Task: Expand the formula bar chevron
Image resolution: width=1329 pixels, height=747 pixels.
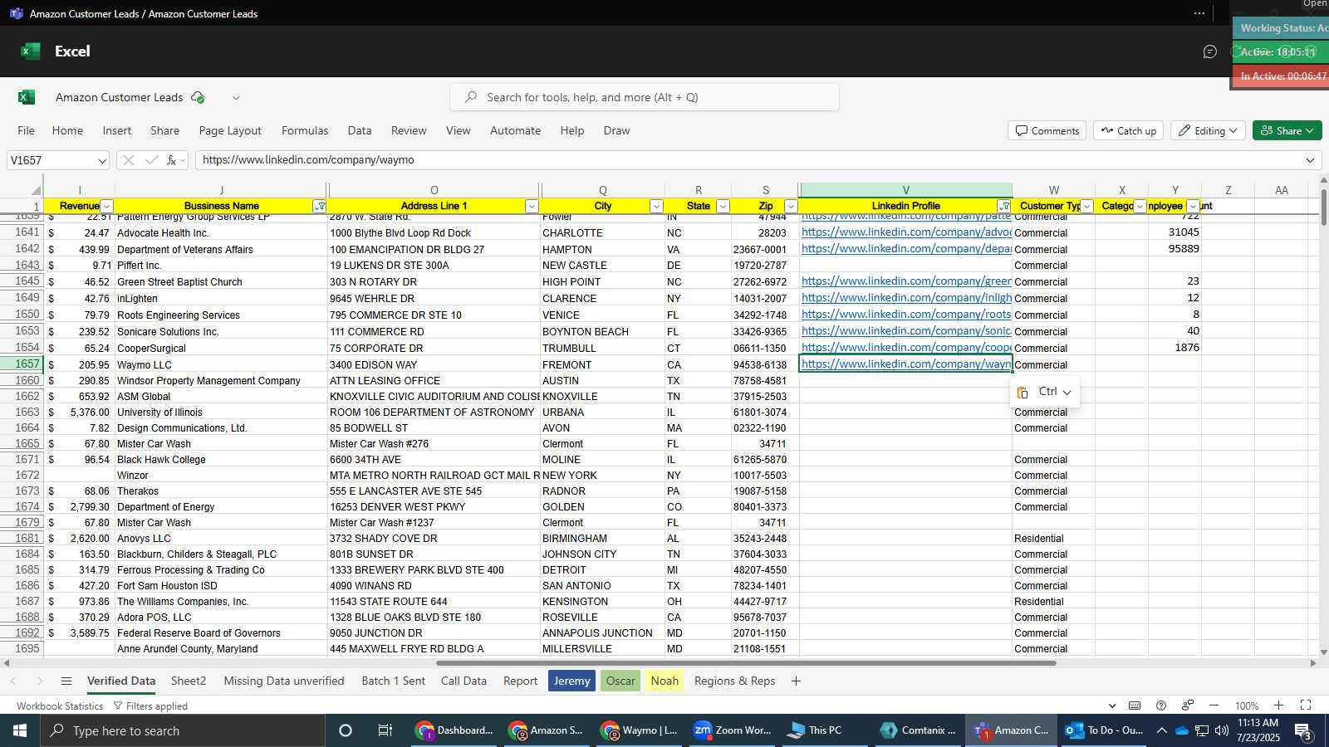Action: [1311, 160]
